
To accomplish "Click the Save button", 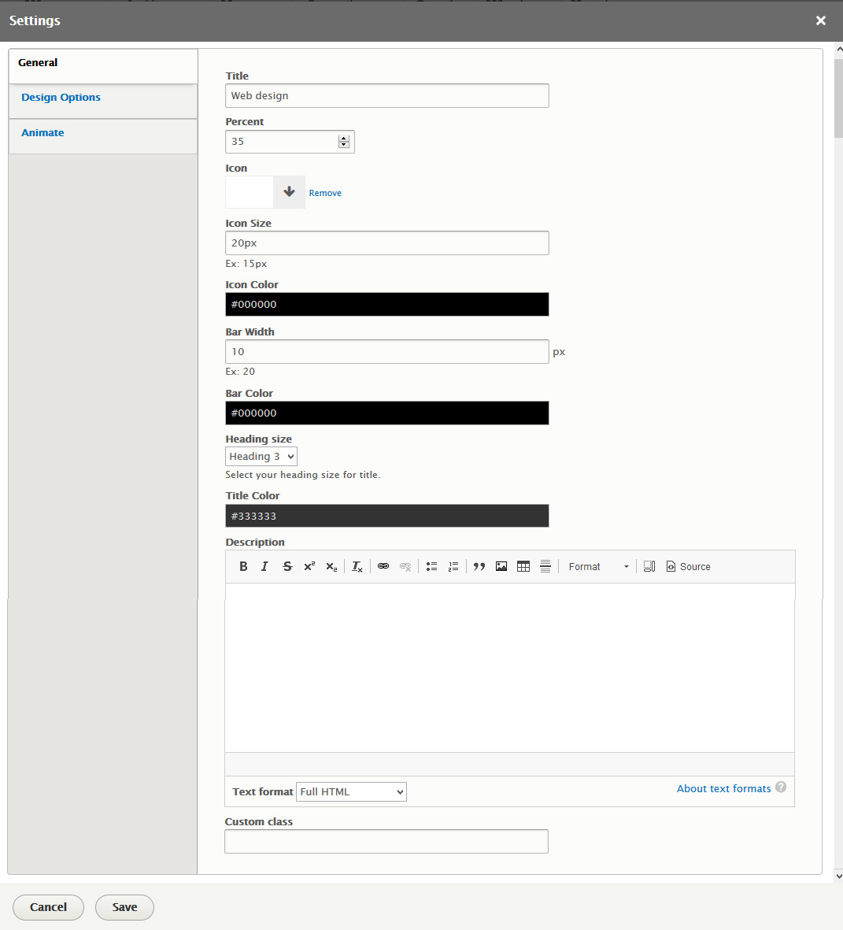I will pos(124,907).
